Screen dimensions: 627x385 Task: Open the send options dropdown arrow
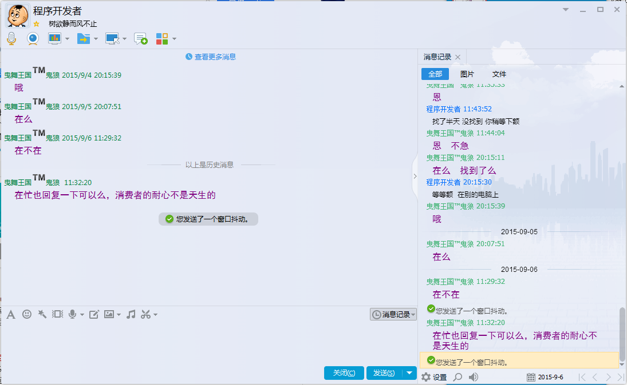click(409, 372)
